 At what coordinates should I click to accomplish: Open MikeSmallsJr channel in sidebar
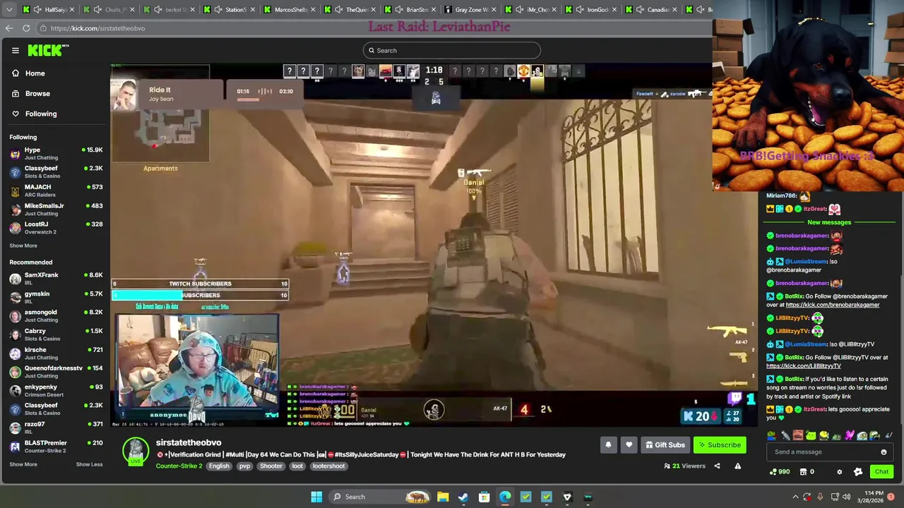click(x=56, y=209)
